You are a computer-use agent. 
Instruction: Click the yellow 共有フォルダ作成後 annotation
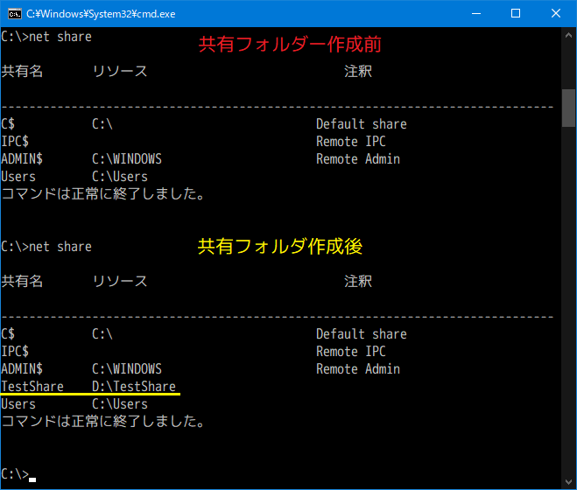[x=279, y=247]
